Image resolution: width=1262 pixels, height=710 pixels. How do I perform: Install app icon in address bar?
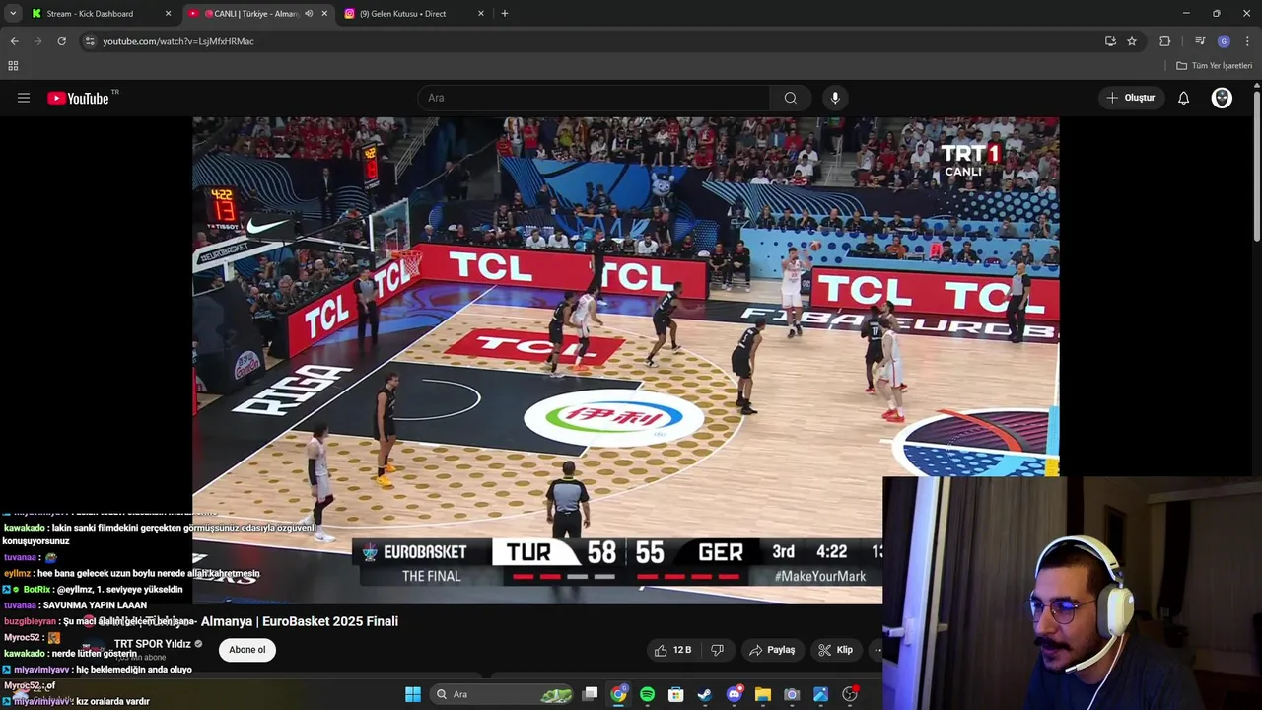pos(1110,41)
